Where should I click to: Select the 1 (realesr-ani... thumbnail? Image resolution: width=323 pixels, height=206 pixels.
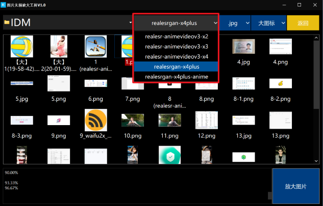96,46
